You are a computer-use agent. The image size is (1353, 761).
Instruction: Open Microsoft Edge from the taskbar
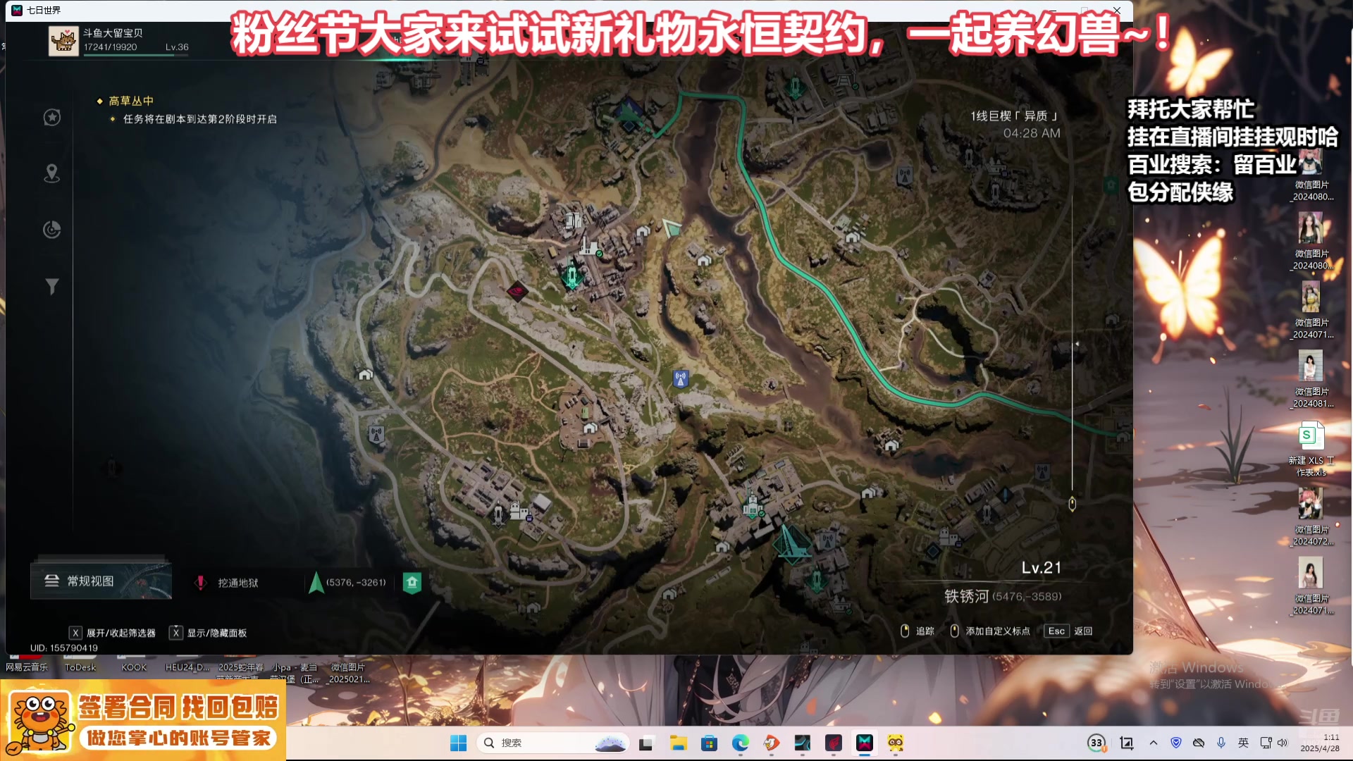click(x=740, y=743)
